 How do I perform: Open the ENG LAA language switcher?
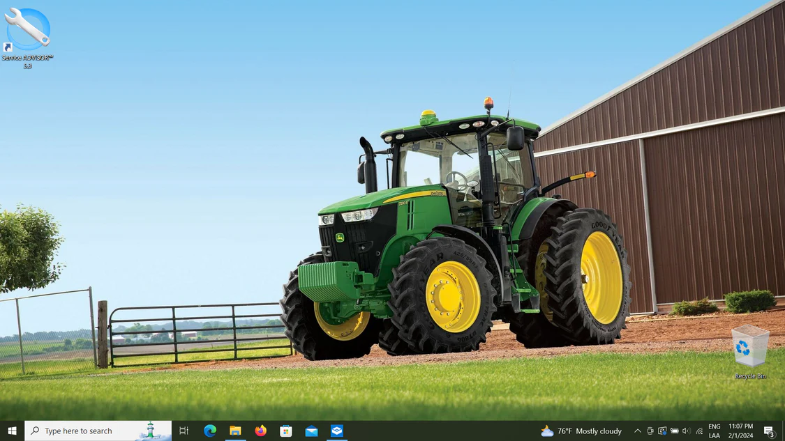tap(715, 431)
